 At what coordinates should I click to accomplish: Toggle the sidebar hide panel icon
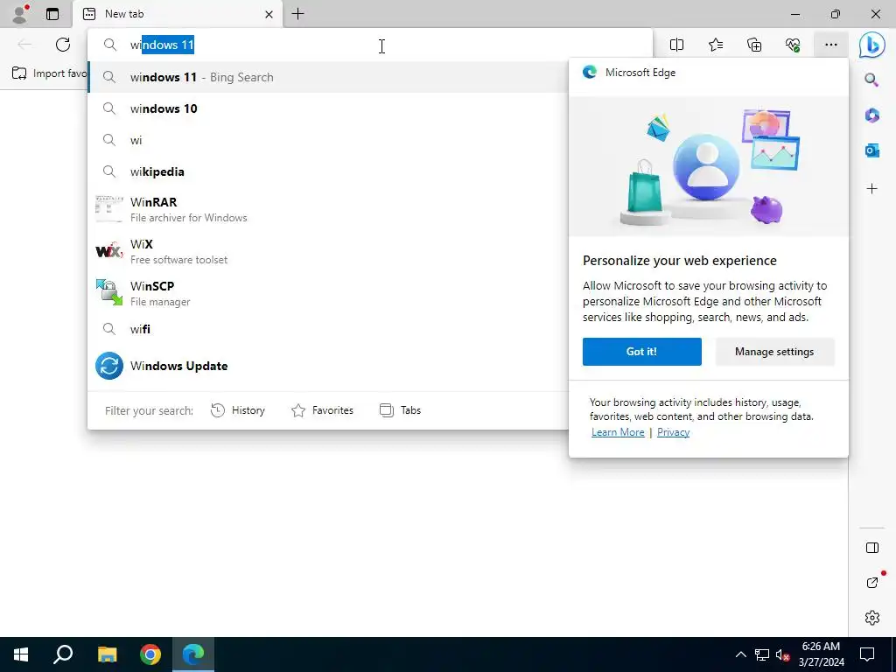(872, 548)
